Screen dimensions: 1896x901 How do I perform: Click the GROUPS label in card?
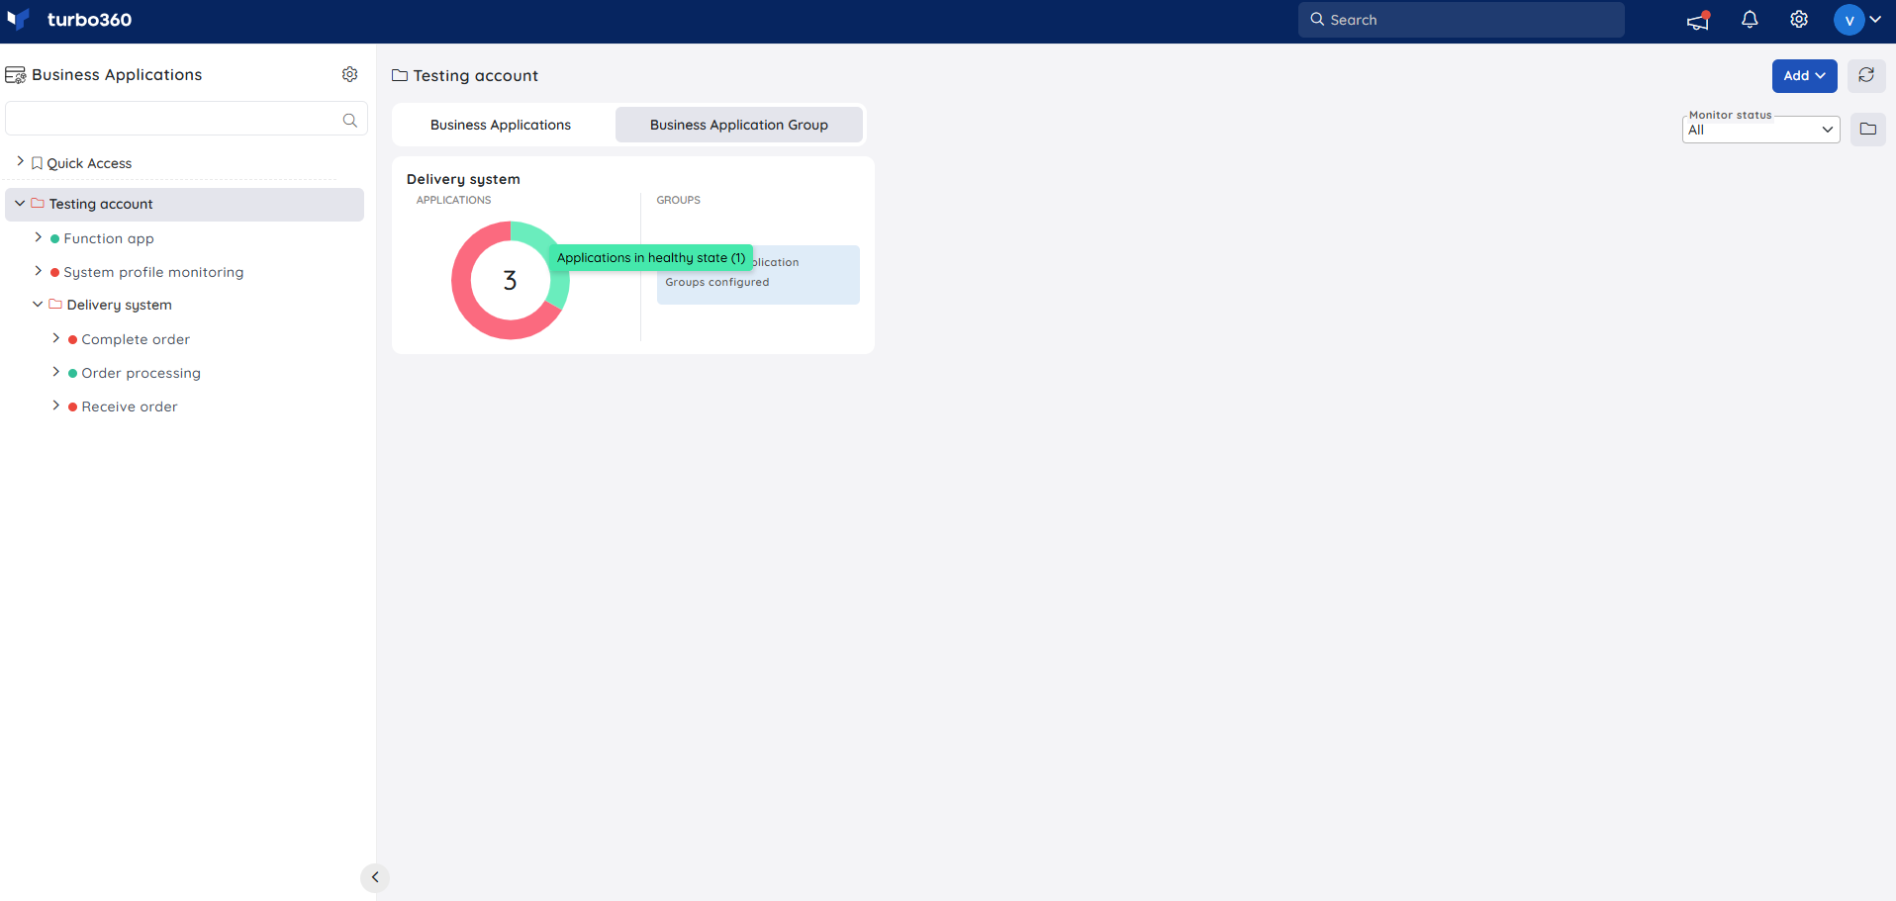(x=679, y=200)
